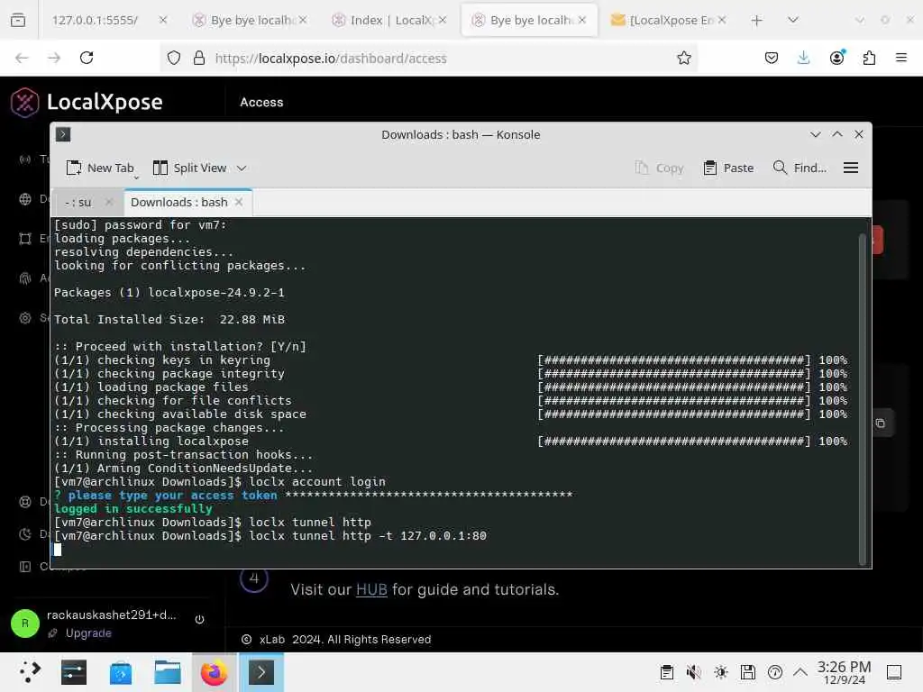Click the lifebuoy support sidebar icon in LocalXpose
The height and width of the screenshot is (692, 923).
pos(24,502)
